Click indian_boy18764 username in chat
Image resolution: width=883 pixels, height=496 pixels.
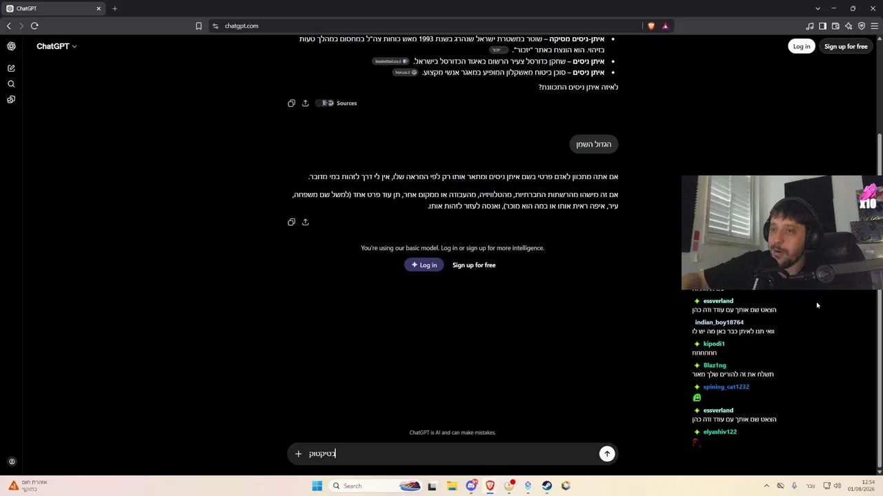(x=719, y=322)
